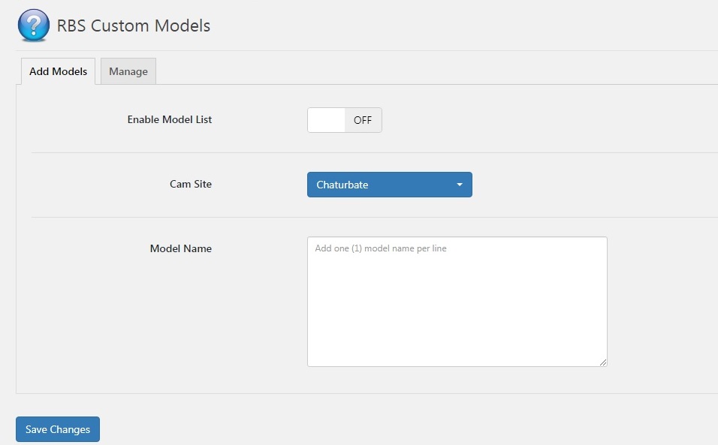Switch to the Manage tab
Viewport: 718px width, 445px height.
pos(128,71)
